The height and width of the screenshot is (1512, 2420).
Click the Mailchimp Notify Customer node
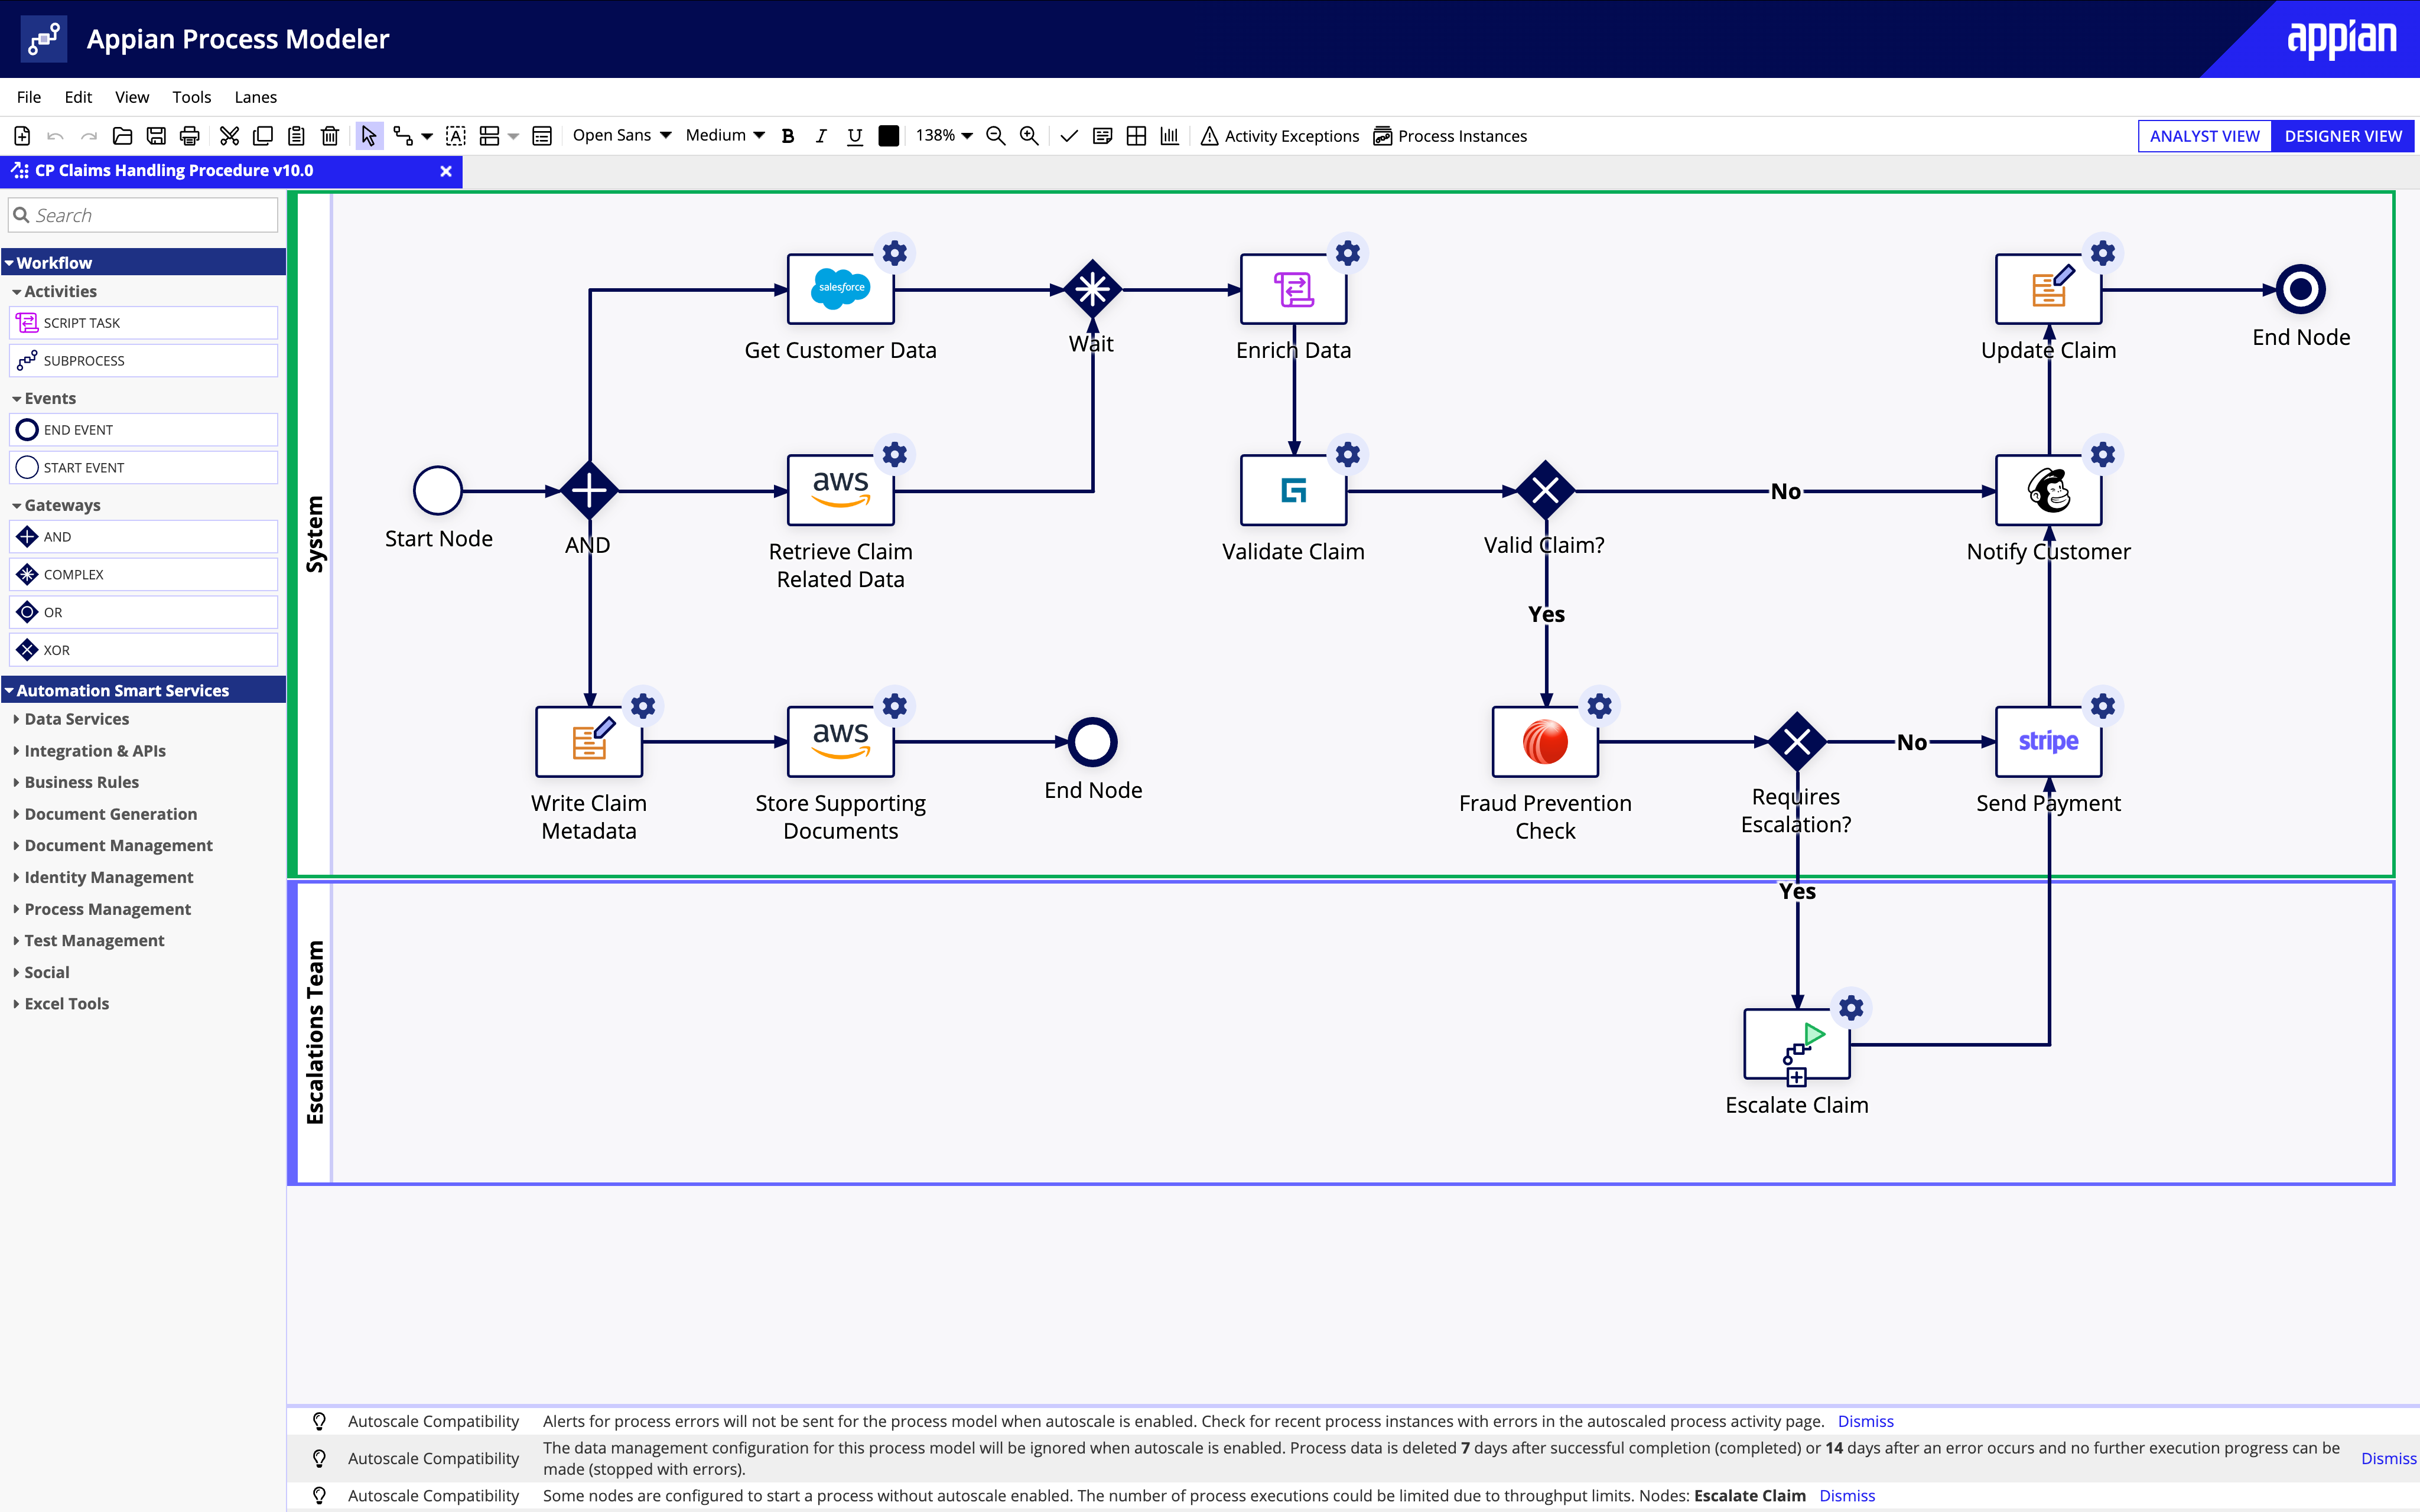coord(2048,490)
